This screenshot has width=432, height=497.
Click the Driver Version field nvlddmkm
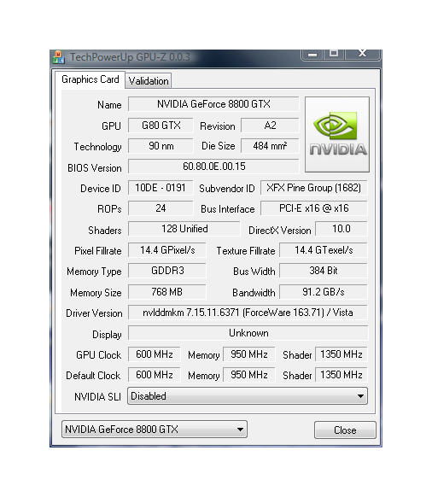(248, 313)
